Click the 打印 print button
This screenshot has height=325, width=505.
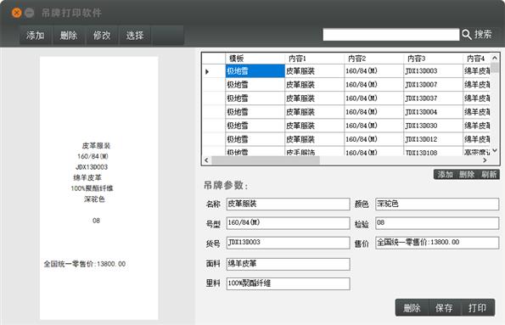coord(477,308)
